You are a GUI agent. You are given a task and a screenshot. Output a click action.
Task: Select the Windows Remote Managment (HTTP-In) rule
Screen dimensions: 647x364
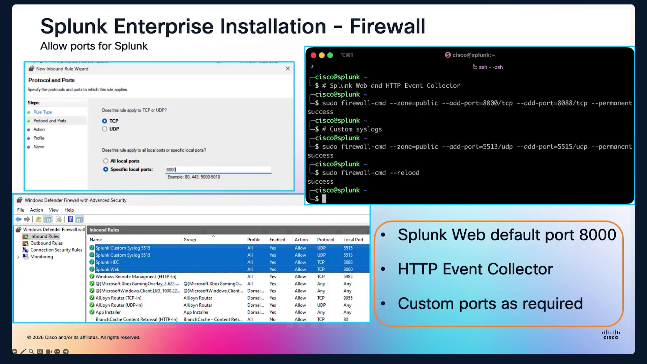coord(228,276)
